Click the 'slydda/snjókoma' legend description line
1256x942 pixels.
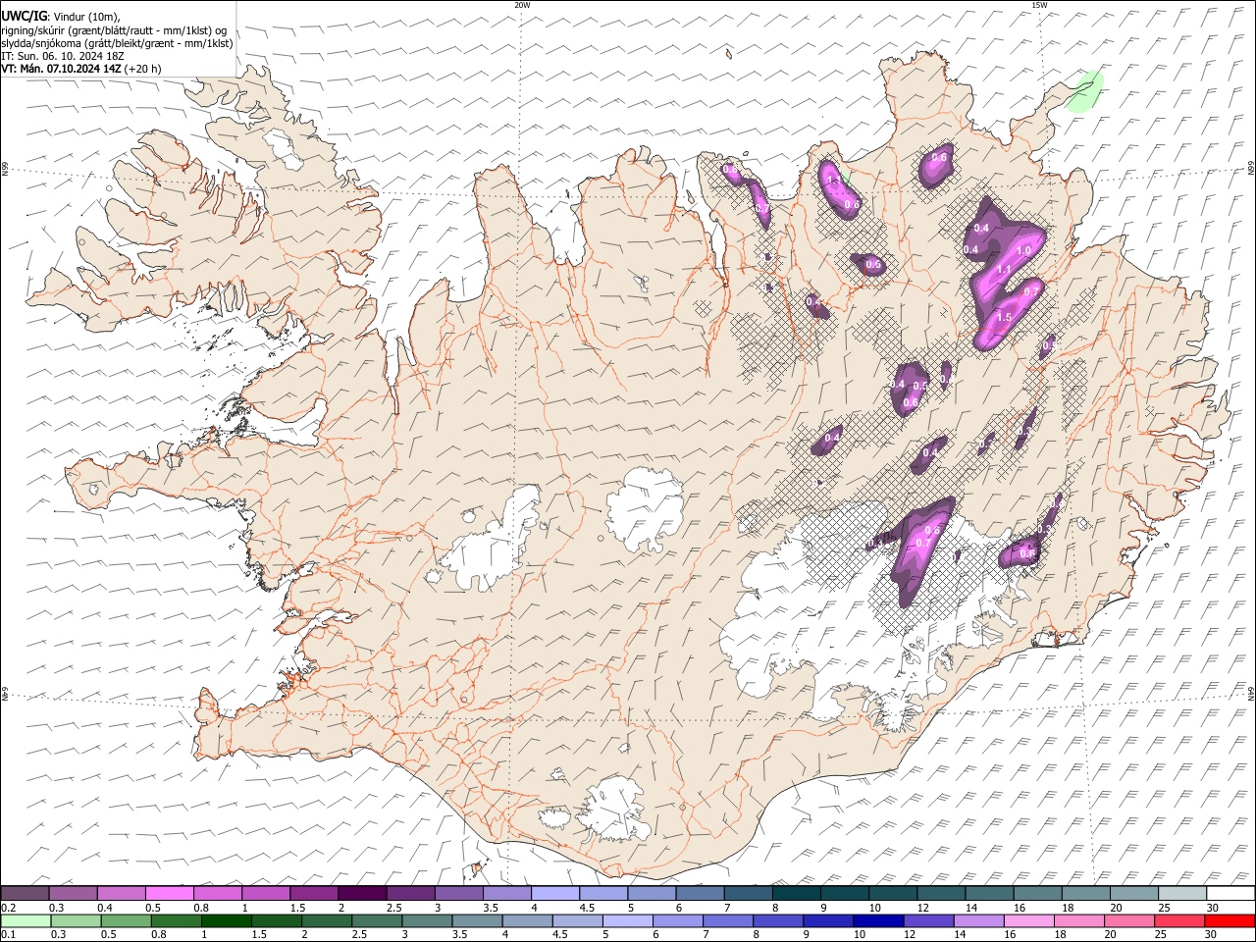point(118,43)
